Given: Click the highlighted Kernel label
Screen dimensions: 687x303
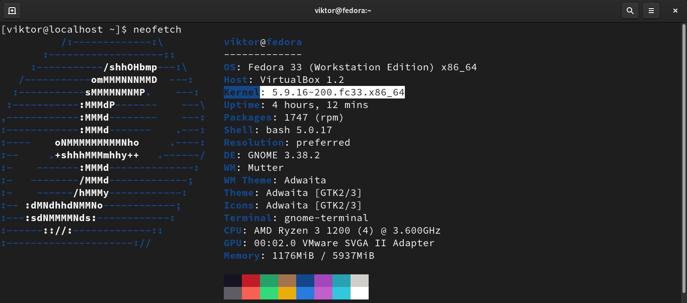Looking at the screenshot, I should (x=241, y=92).
